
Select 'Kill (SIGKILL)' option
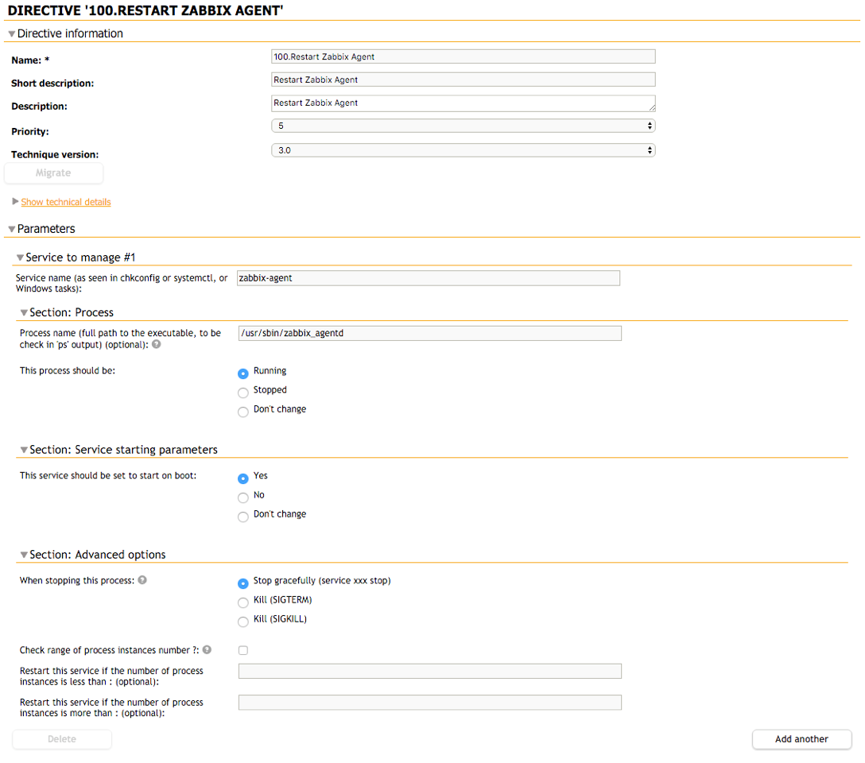[x=242, y=622]
